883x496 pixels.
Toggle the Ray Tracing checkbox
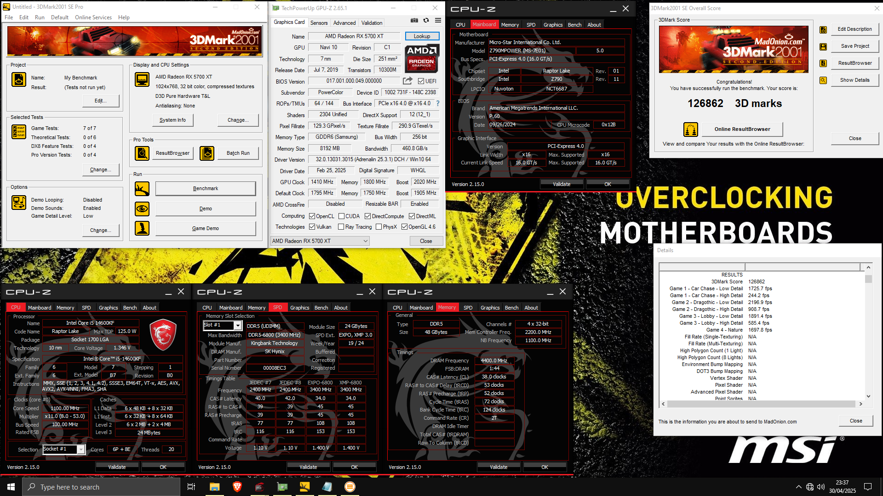click(x=341, y=227)
